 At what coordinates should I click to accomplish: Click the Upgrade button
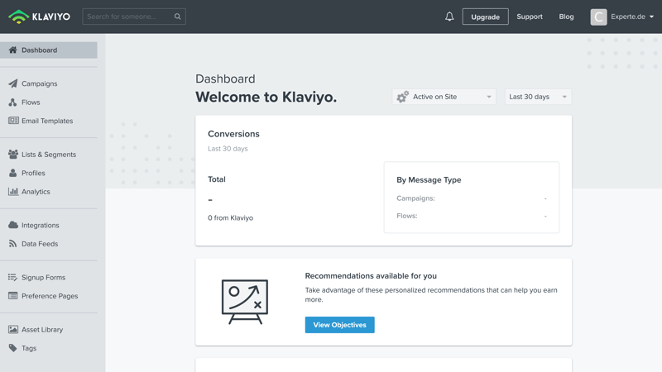pyautogui.click(x=485, y=17)
